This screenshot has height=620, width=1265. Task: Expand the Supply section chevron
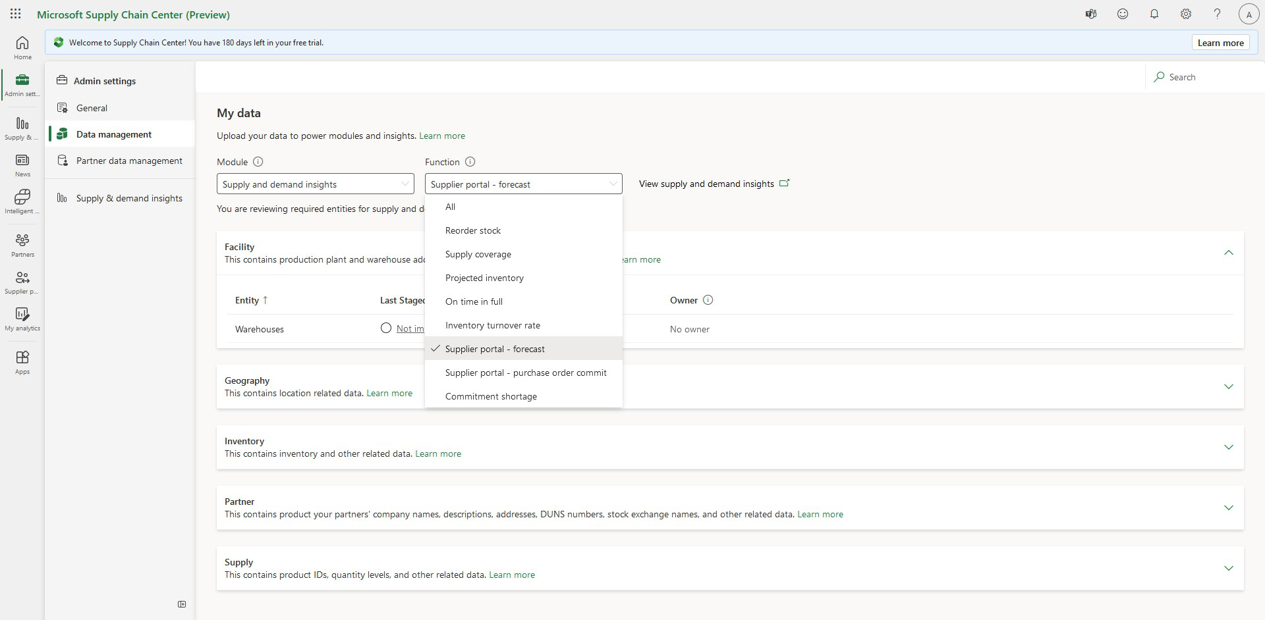pos(1228,568)
